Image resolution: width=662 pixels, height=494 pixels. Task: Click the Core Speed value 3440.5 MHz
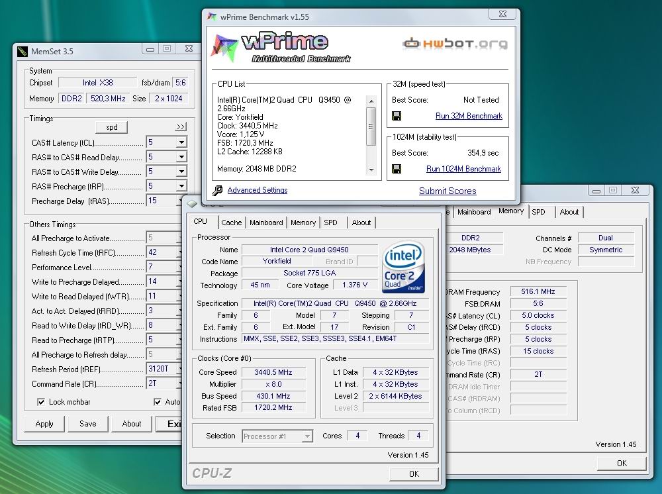coord(273,372)
